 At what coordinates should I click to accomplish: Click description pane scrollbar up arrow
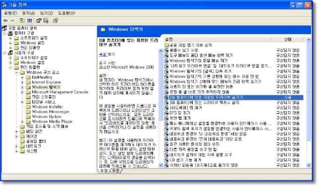161,51
